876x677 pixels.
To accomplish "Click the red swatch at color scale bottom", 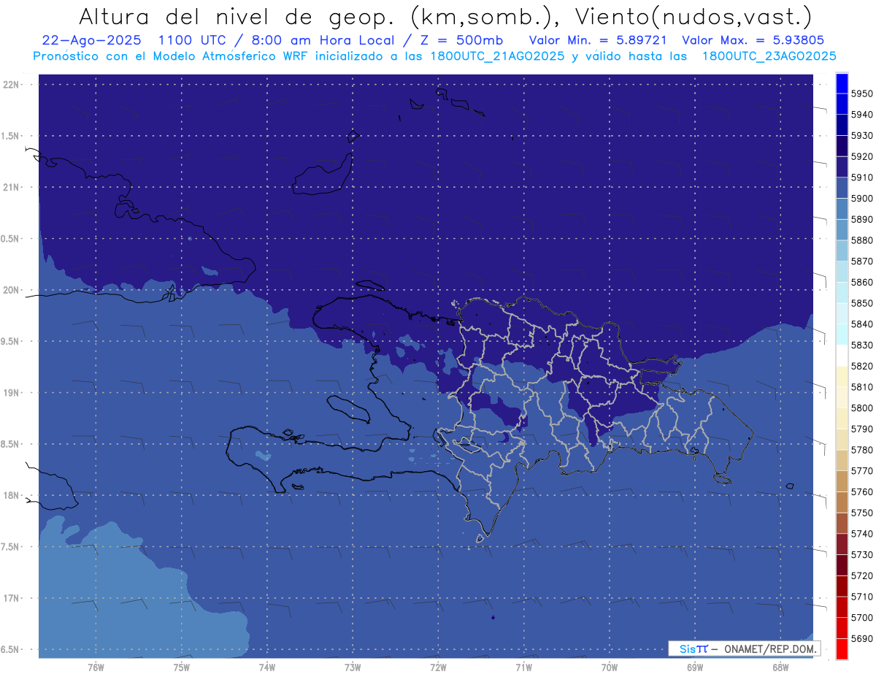I will click(842, 649).
